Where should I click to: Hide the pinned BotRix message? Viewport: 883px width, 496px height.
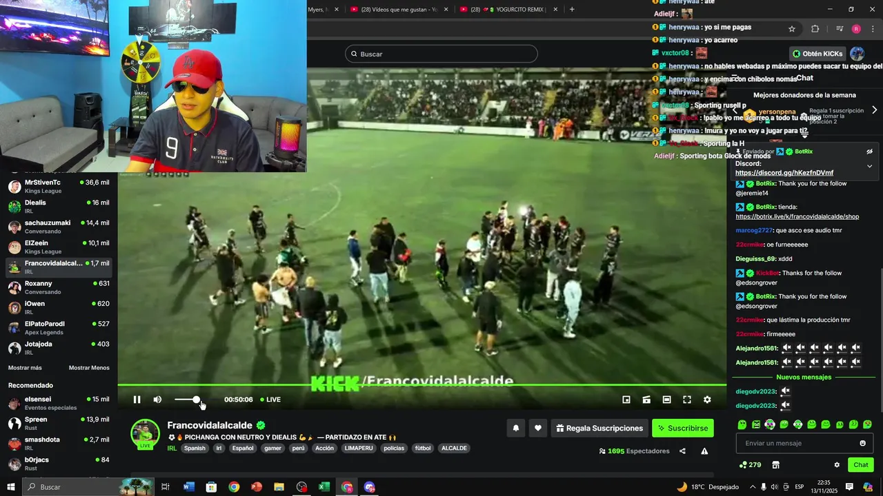click(870, 152)
